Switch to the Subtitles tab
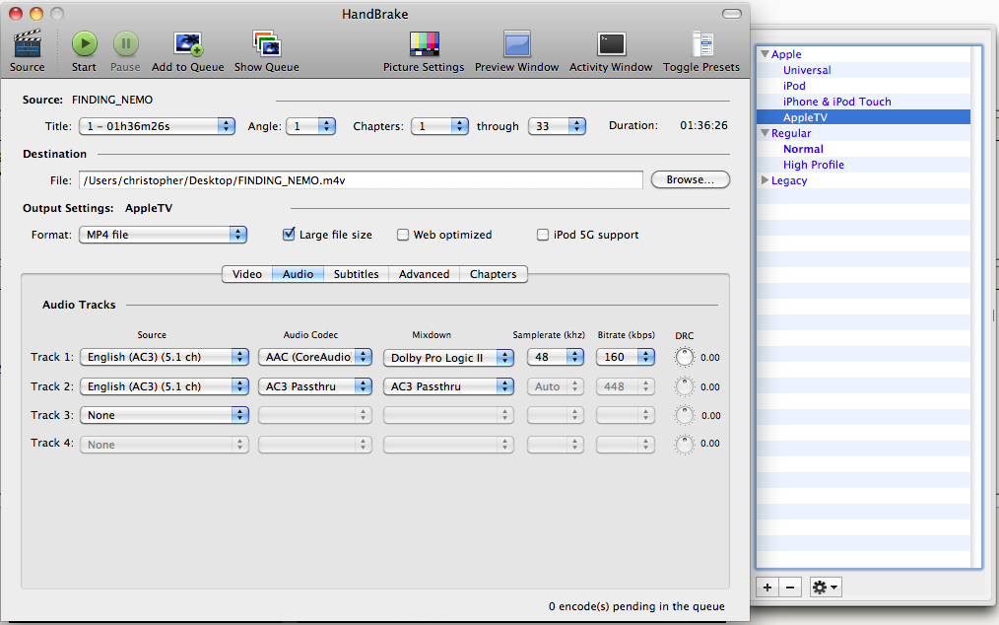Image resolution: width=999 pixels, height=625 pixels. [x=356, y=274]
